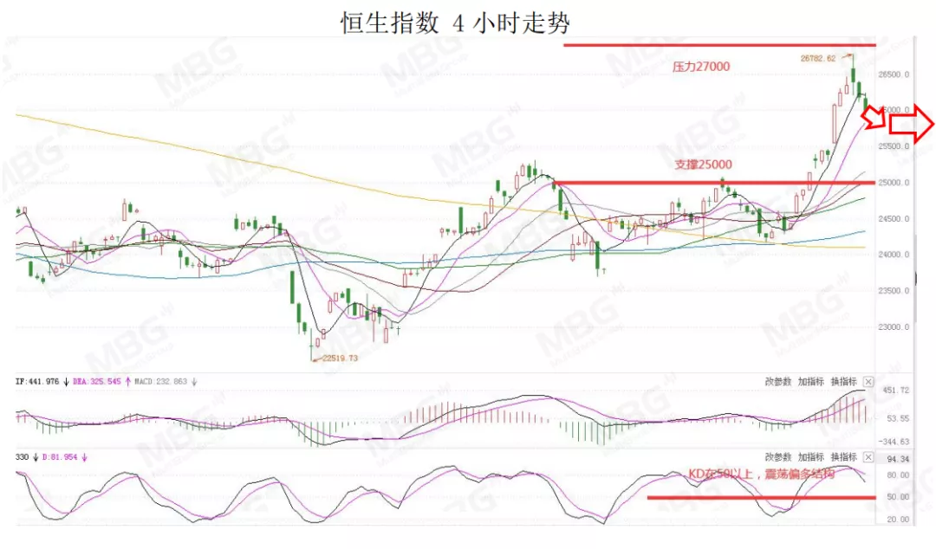The image size is (936, 549).
Task: Click 换指标 in the MACD panel
Action: tap(843, 382)
